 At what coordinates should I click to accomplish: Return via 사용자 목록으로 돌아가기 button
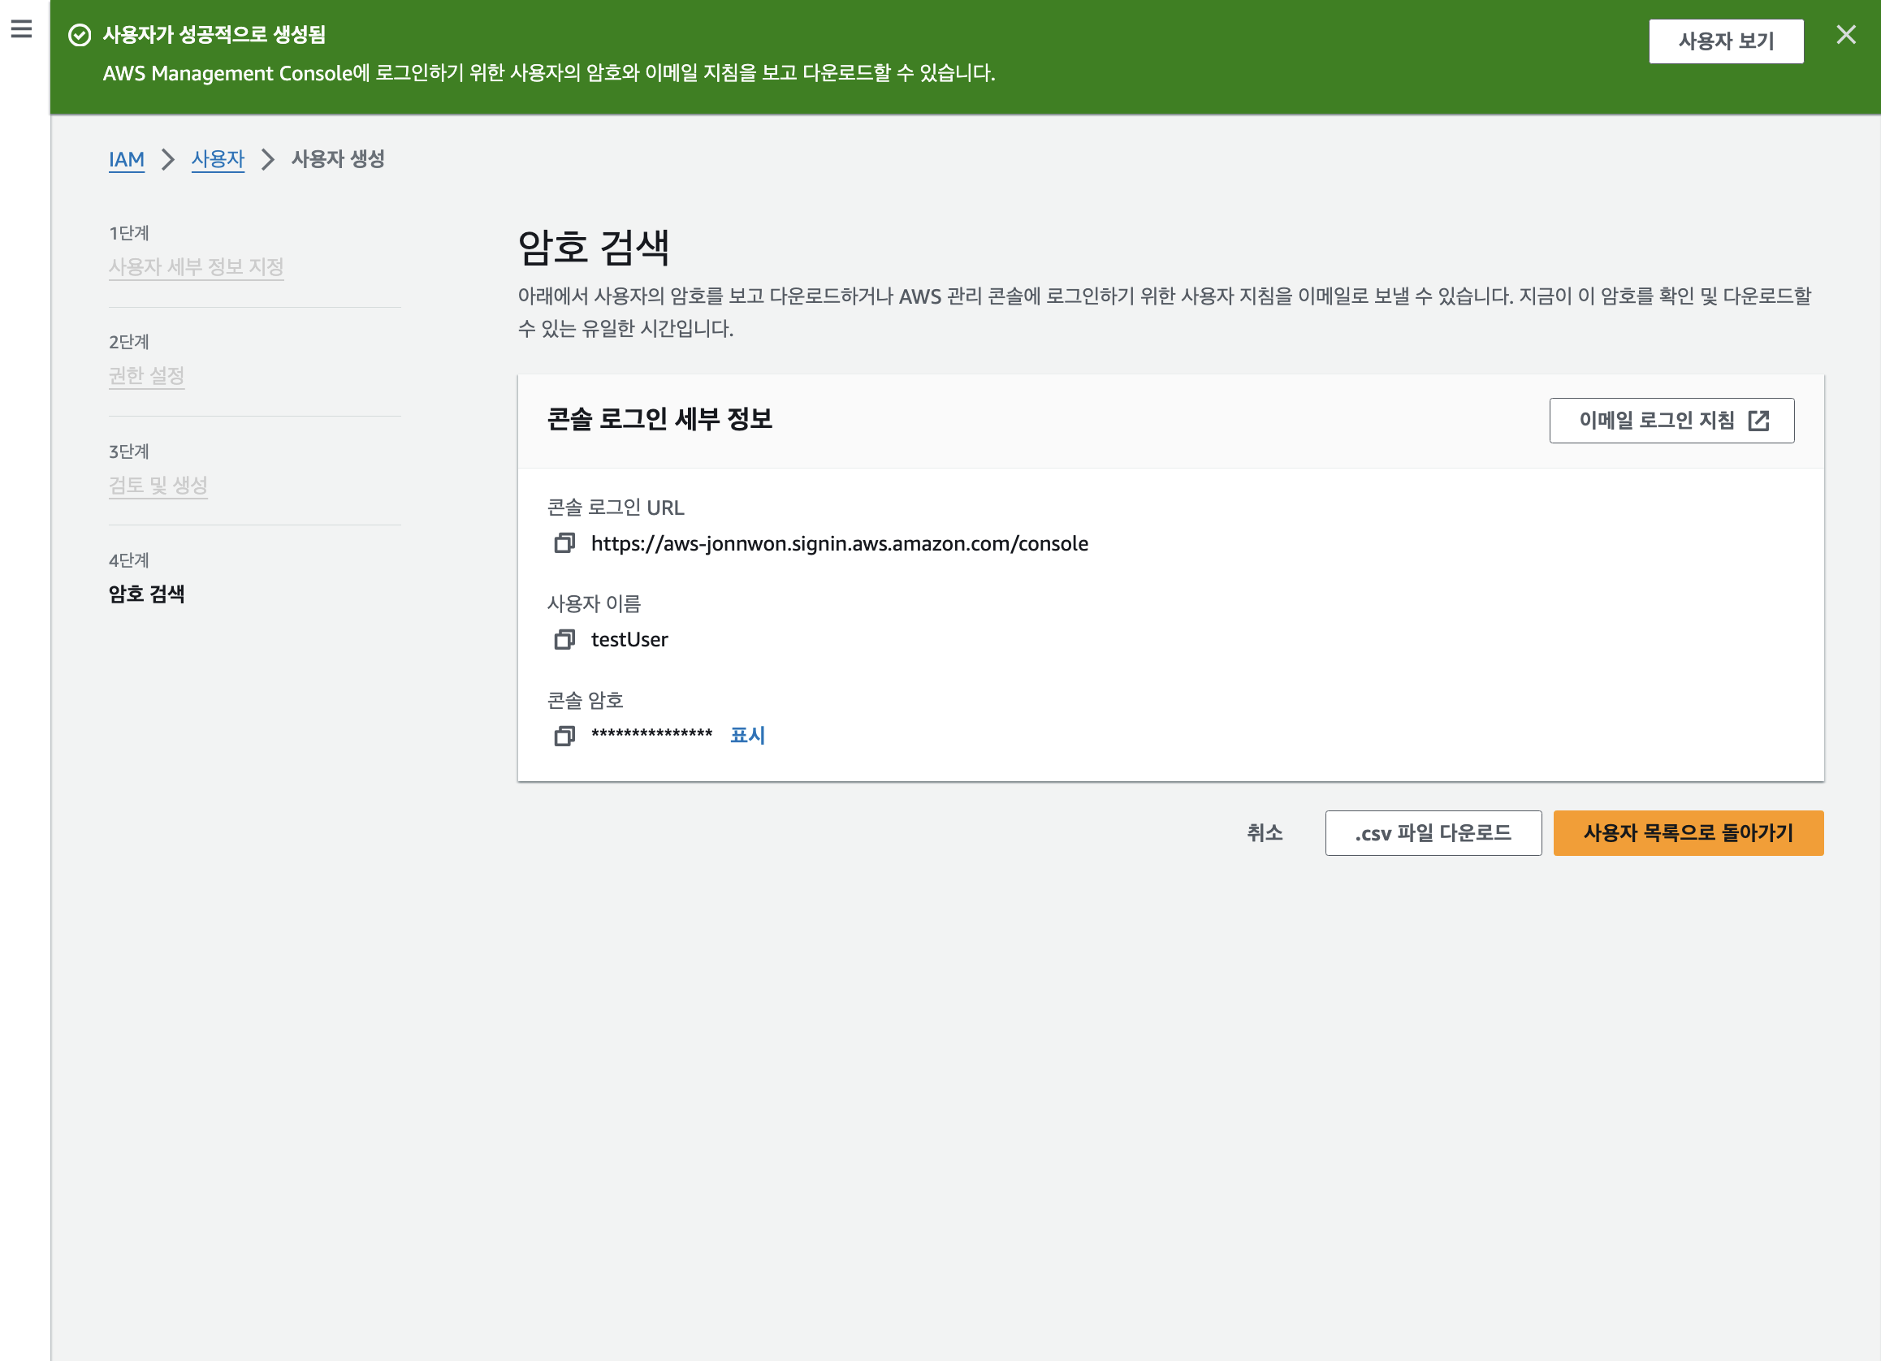click(x=1687, y=832)
